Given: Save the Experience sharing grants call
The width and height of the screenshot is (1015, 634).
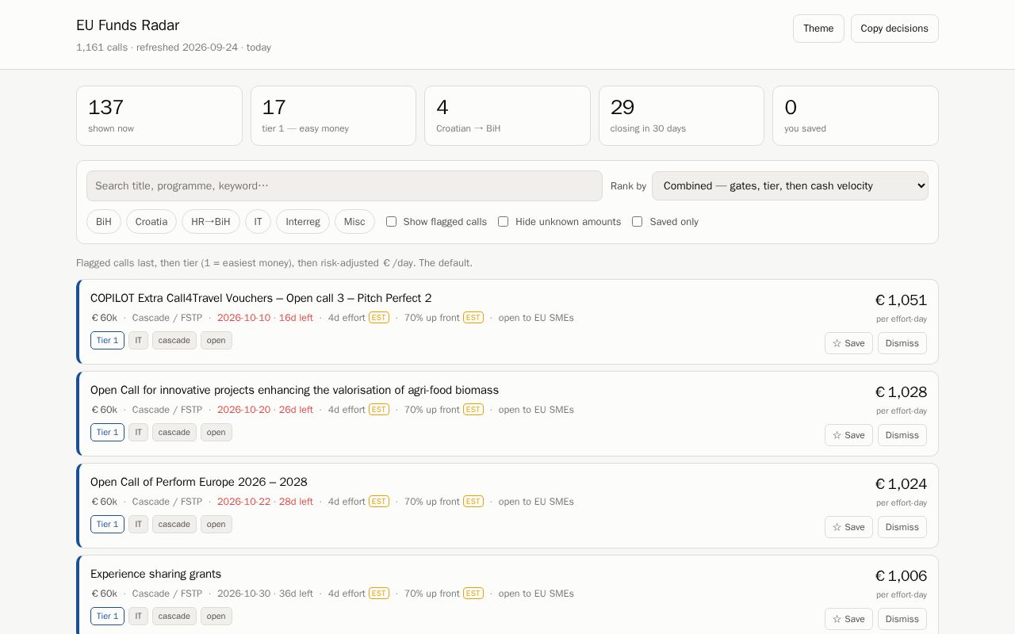Looking at the screenshot, I should (x=848, y=619).
